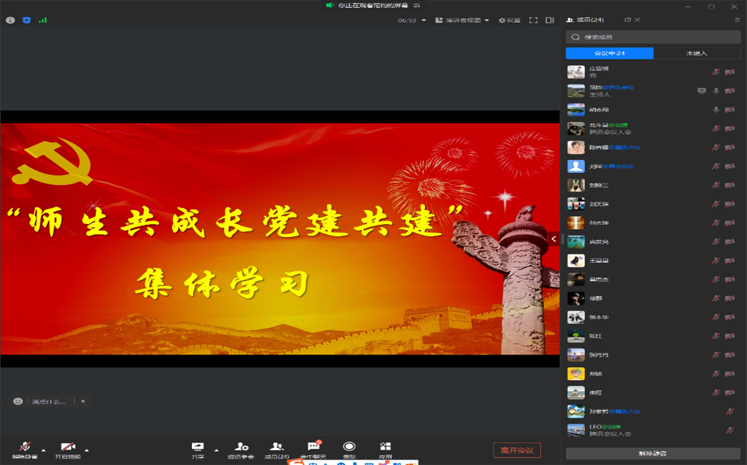The image size is (747, 465).
Task: Select the 会议中·24 tab
Action: [610, 52]
